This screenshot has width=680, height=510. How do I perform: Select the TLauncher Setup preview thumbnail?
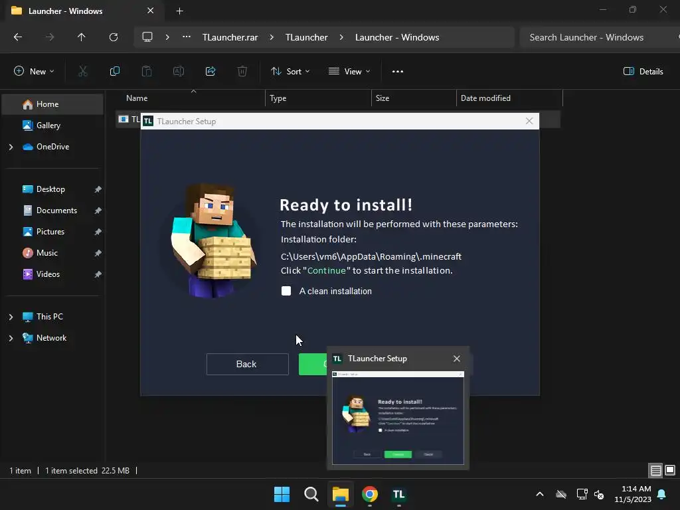398,418
